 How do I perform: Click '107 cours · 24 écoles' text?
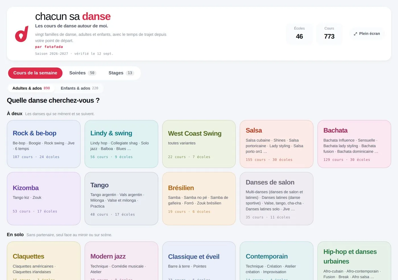(x=36, y=157)
